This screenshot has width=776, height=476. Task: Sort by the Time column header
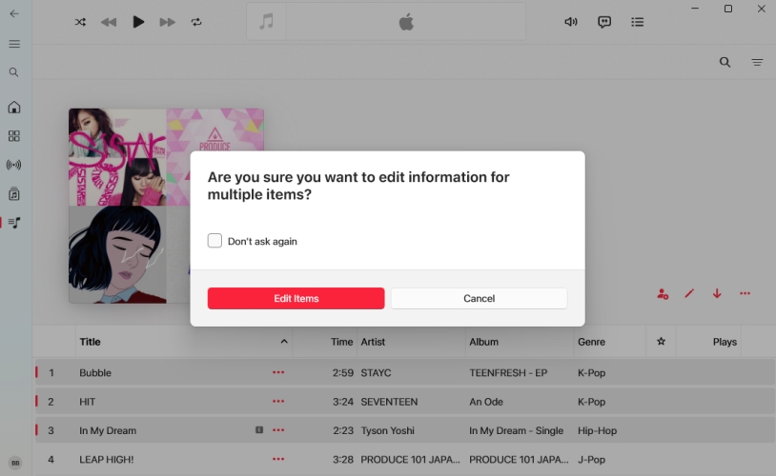341,342
